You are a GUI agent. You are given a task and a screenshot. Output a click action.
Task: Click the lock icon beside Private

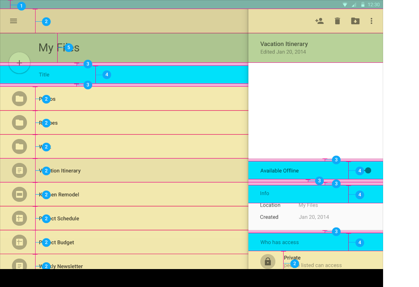coord(268,262)
